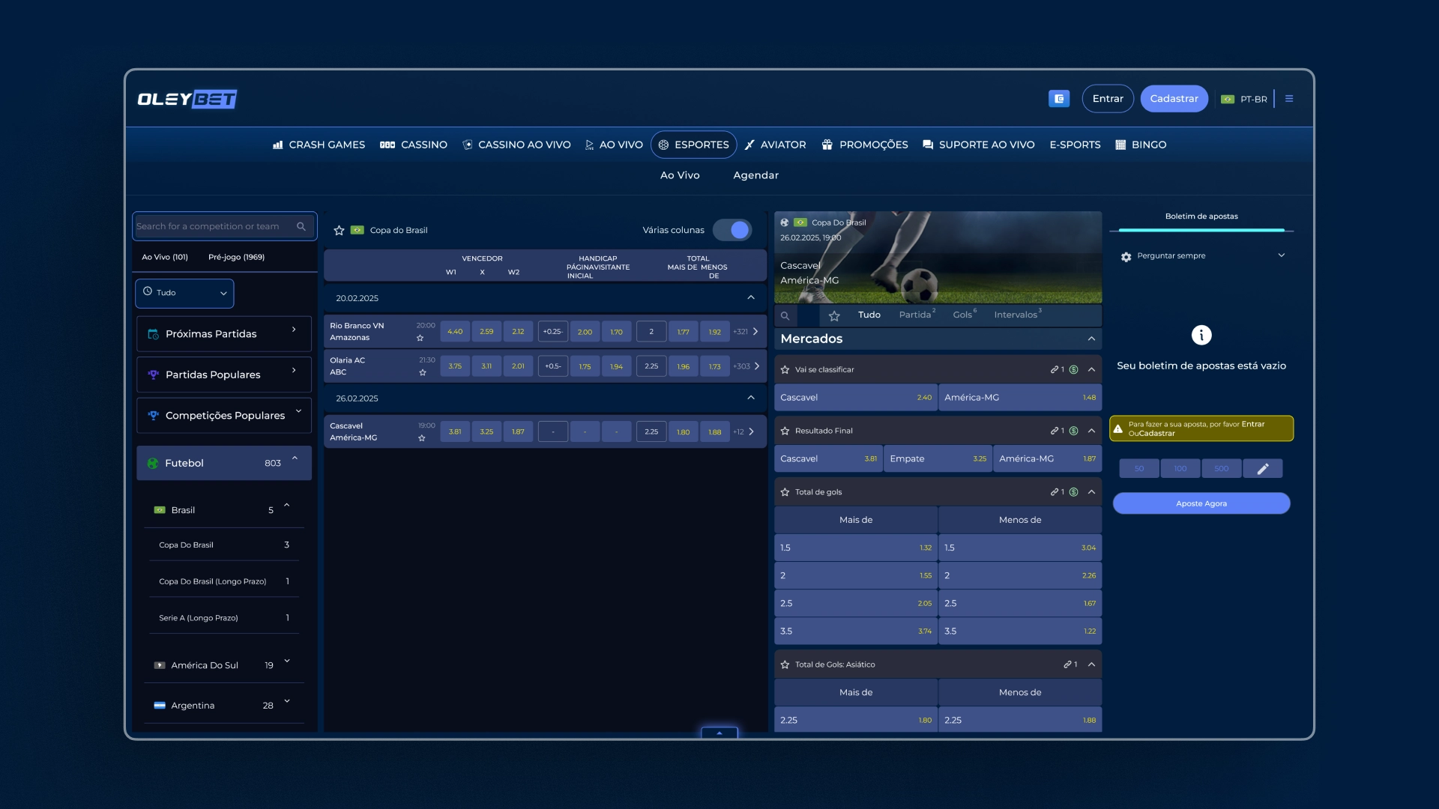Expand Partidas Populares section
The image size is (1439, 809).
tap(224, 375)
